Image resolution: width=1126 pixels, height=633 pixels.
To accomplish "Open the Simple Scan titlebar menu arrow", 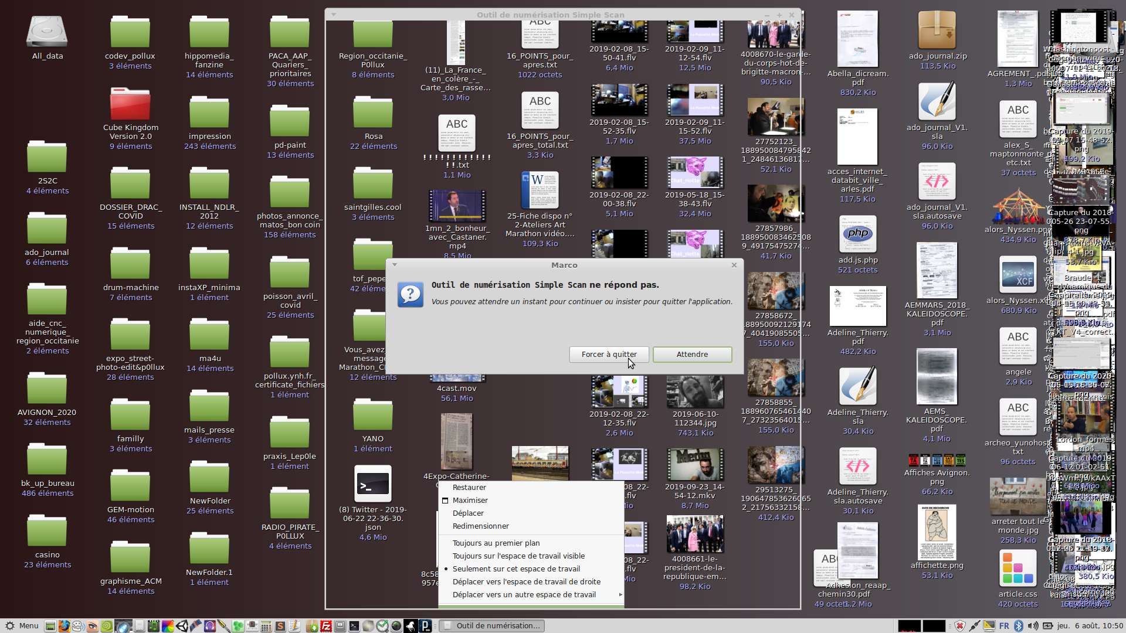I will [334, 15].
